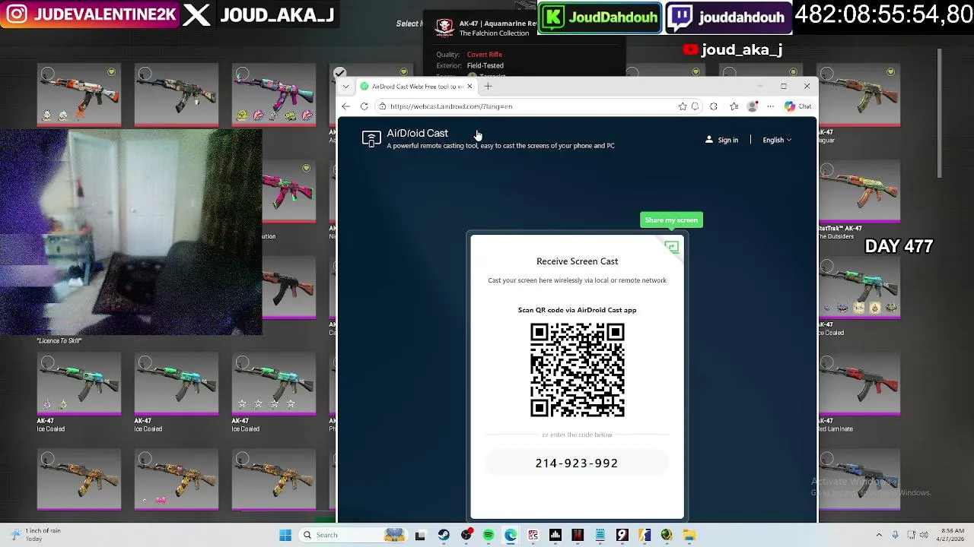Add this page to favorites star
The height and width of the screenshot is (547, 974).
tap(683, 106)
